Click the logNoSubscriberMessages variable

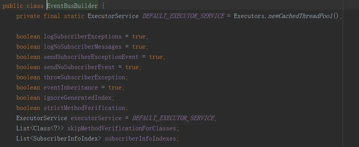[x=83, y=47]
